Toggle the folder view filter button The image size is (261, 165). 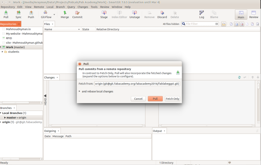click(224, 24)
